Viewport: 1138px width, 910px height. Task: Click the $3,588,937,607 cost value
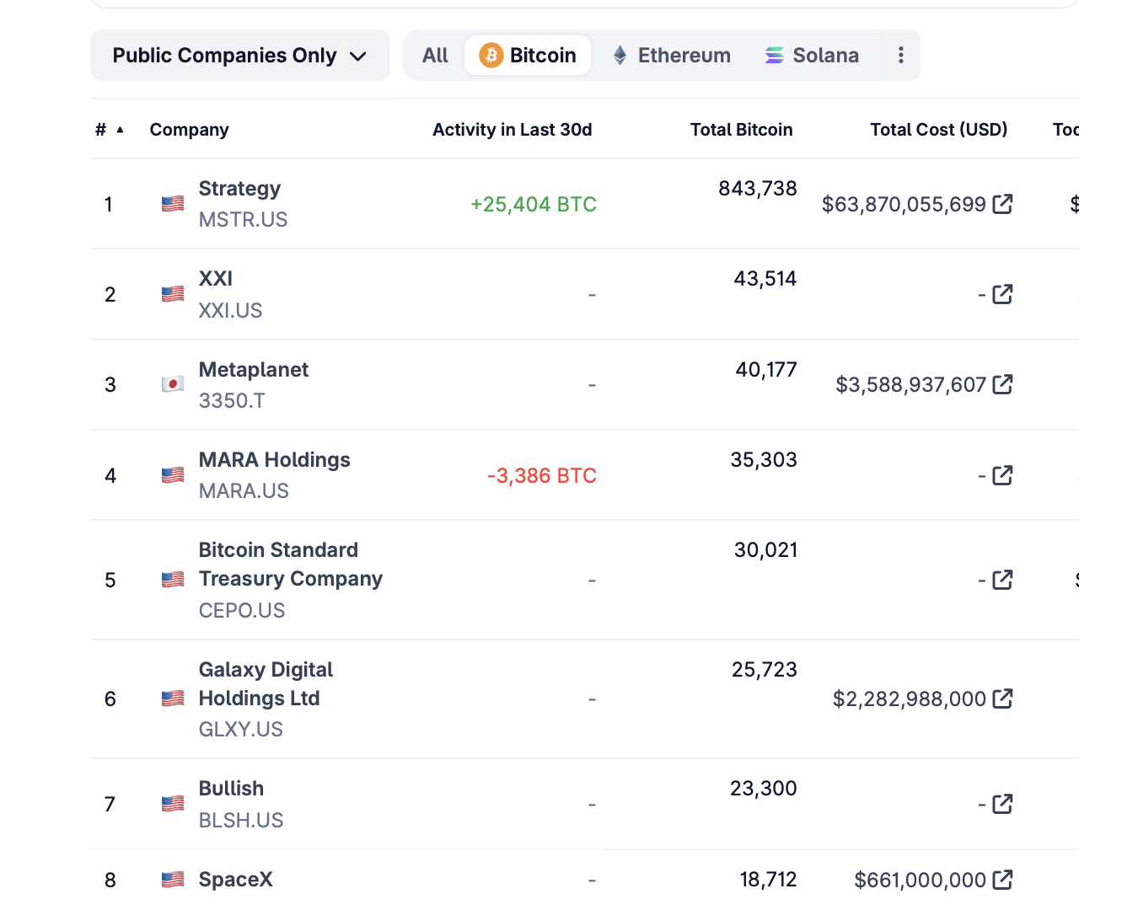pyautogui.click(x=910, y=385)
